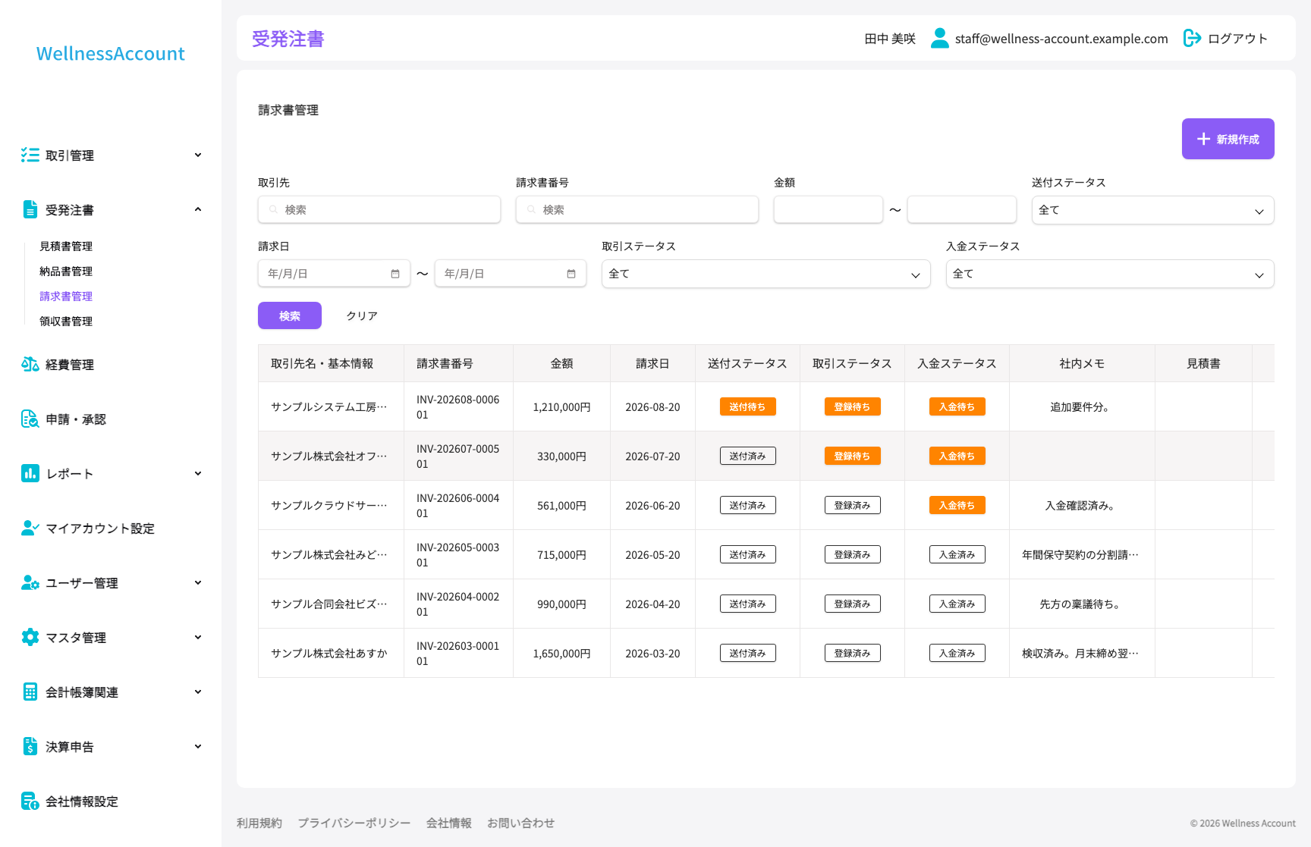Image resolution: width=1311 pixels, height=847 pixels.
Task: Click the 受発注書 document icon
Action: [30, 210]
